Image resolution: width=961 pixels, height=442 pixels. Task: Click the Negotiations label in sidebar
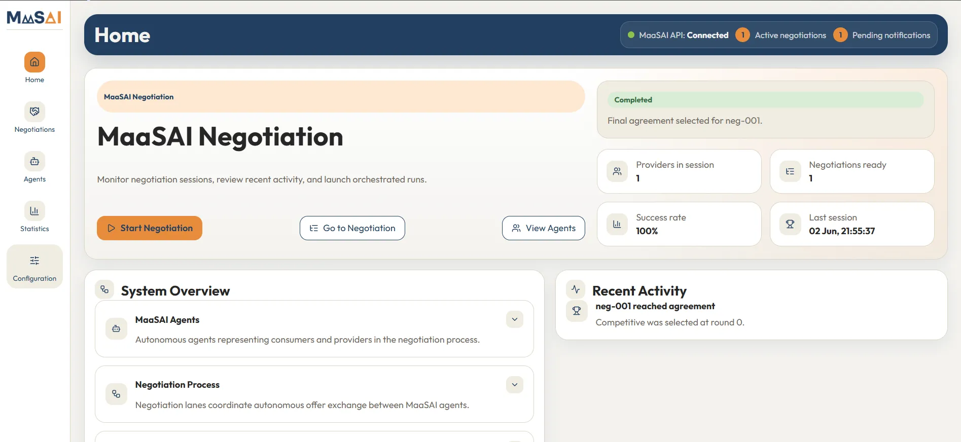click(x=34, y=129)
